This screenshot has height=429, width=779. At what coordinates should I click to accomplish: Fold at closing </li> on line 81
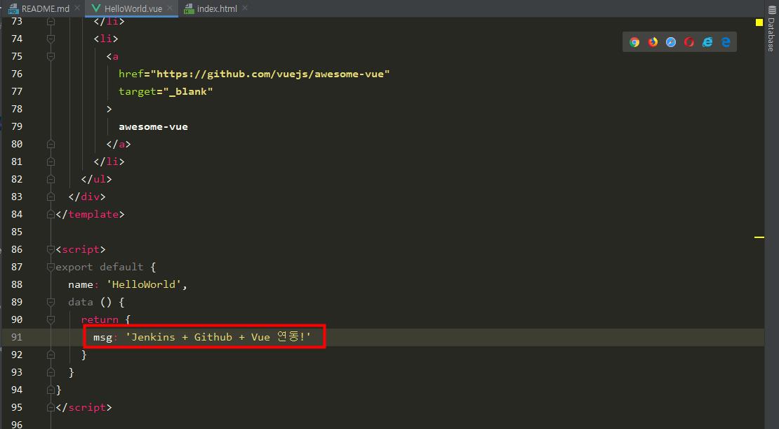click(x=51, y=161)
